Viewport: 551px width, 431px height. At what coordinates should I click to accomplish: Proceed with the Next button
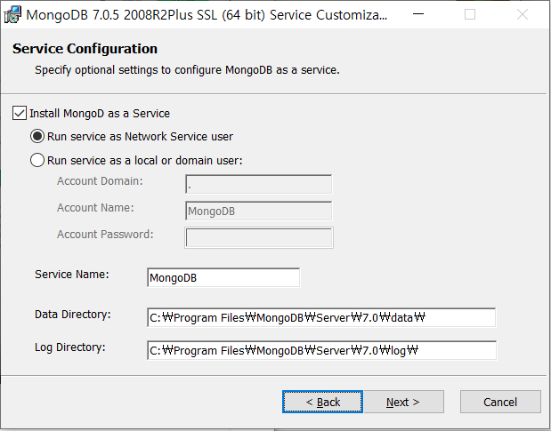pyautogui.click(x=403, y=402)
